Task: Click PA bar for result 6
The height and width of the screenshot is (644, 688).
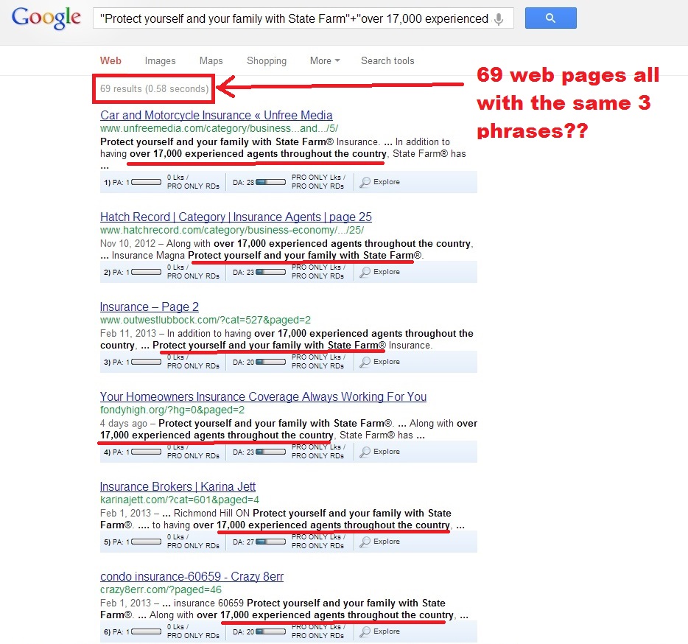Action: (146, 631)
